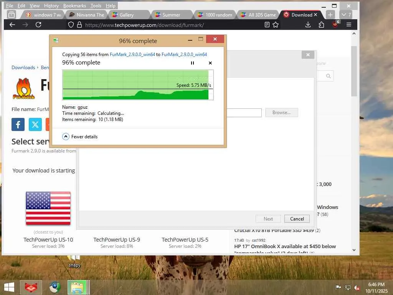Image resolution: width=393 pixels, height=295 pixels.
Task: Switch to the windows 7 tab
Action: 43,15
